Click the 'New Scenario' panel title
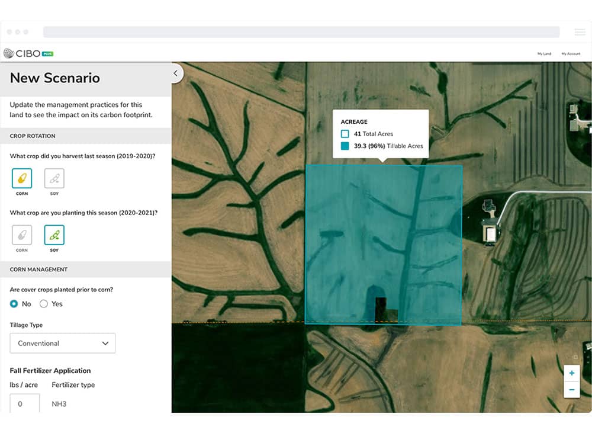The width and height of the screenshot is (592, 433). (x=55, y=78)
